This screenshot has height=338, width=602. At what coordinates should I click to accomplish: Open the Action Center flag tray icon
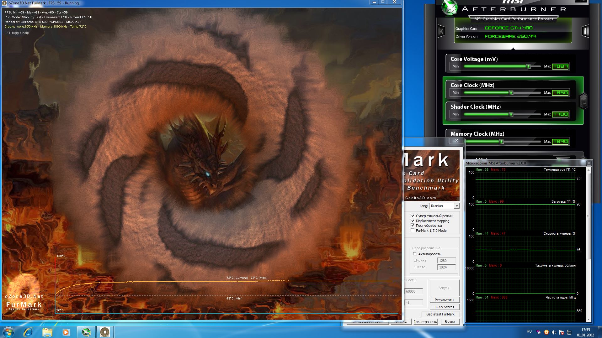click(561, 332)
